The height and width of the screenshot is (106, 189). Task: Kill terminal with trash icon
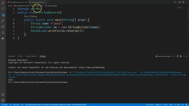click(x=181, y=56)
